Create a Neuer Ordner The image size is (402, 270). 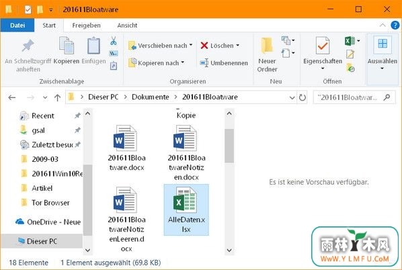coord(267,54)
